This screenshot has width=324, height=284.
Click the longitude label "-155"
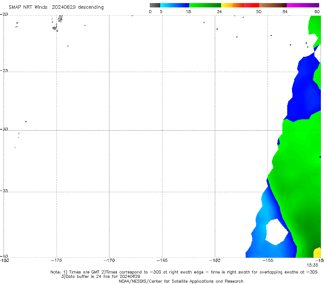268,260
